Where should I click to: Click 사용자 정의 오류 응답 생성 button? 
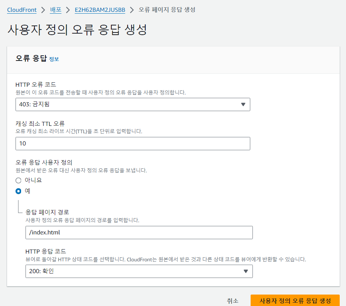pos(295,300)
